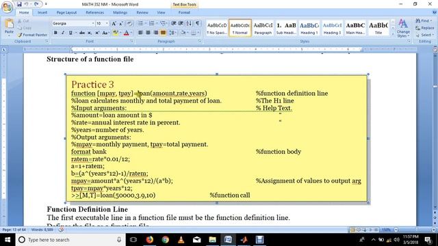Image resolution: width=438 pixels, height=246 pixels.
Task: Click the Windows search box
Action: click(70, 240)
